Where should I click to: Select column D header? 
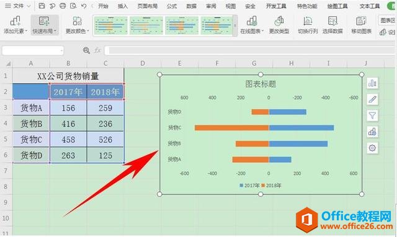(143, 63)
